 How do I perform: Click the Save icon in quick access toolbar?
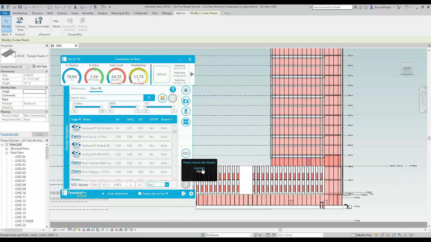pos(20,7)
